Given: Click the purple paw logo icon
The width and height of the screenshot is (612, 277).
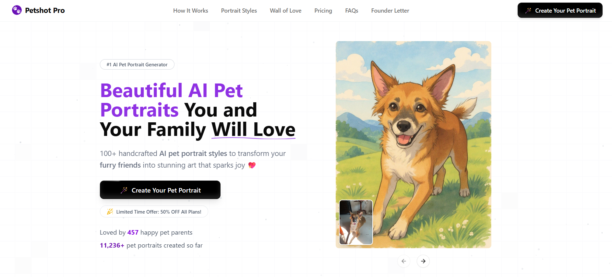Looking at the screenshot, I should (17, 10).
